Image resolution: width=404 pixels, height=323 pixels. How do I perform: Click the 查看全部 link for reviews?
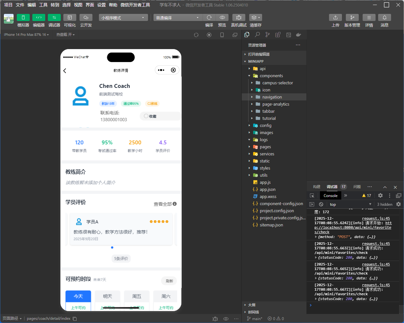click(x=165, y=204)
